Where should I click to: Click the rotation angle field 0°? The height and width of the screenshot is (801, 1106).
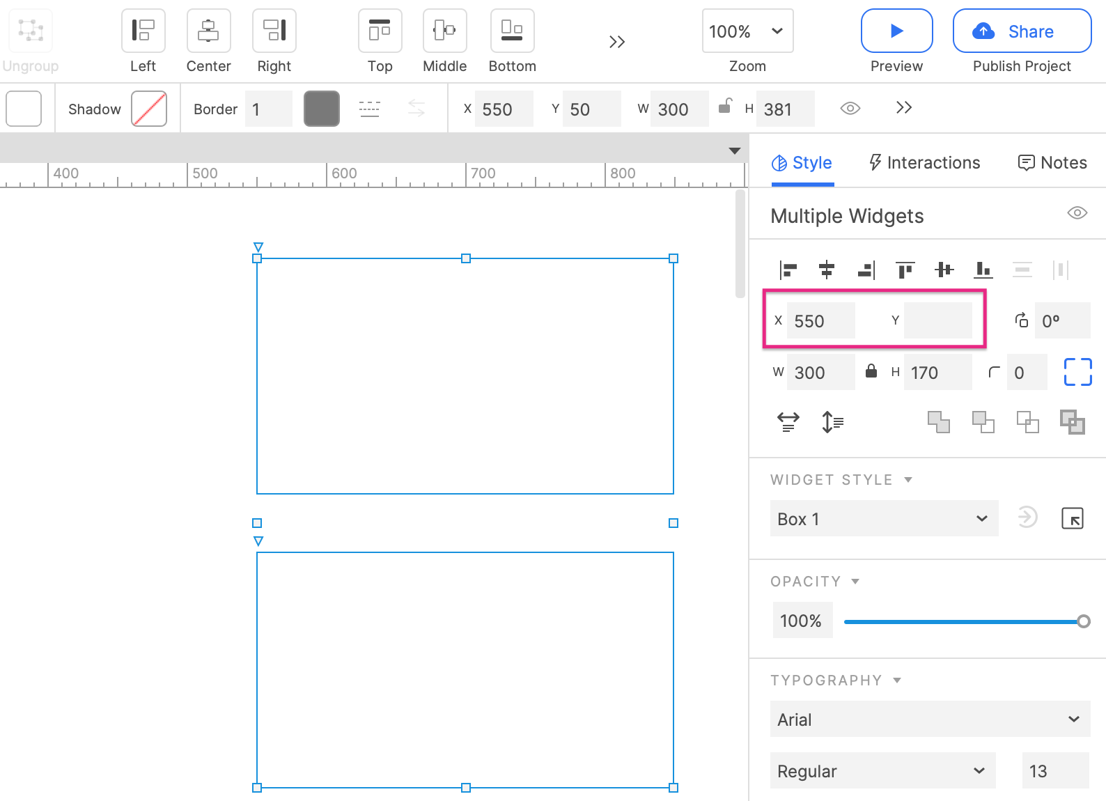(x=1062, y=320)
